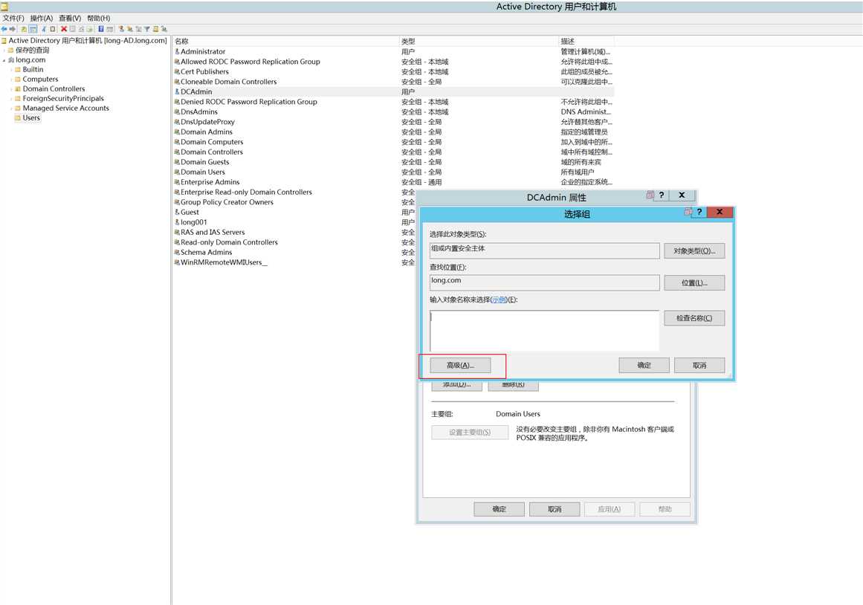Open the 帮助(H) menu
Image resolution: width=863 pixels, height=605 pixels.
click(x=99, y=18)
